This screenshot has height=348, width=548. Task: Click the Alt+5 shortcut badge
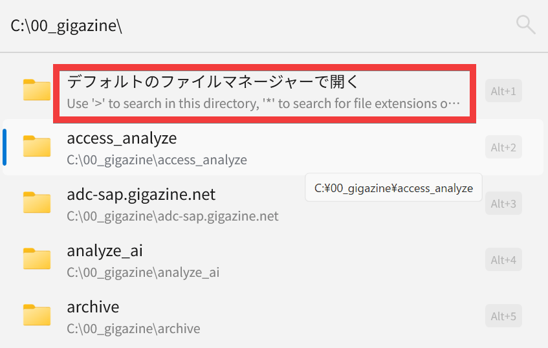(503, 316)
